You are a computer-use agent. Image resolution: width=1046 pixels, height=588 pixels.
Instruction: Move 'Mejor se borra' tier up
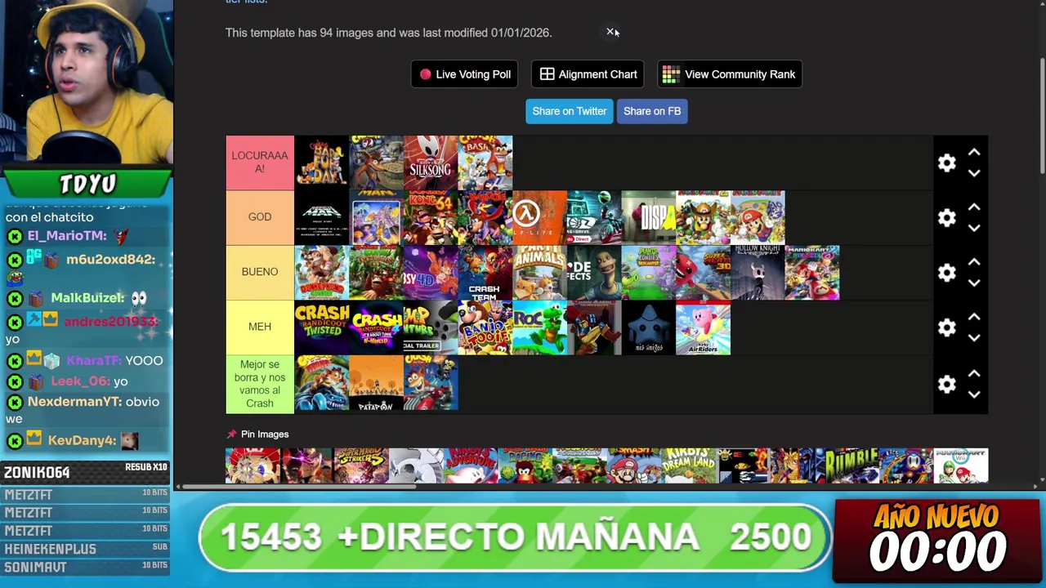pyautogui.click(x=974, y=373)
